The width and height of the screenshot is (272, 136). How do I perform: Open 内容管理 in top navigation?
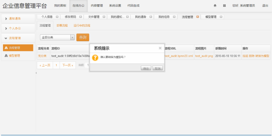(x=97, y=5)
